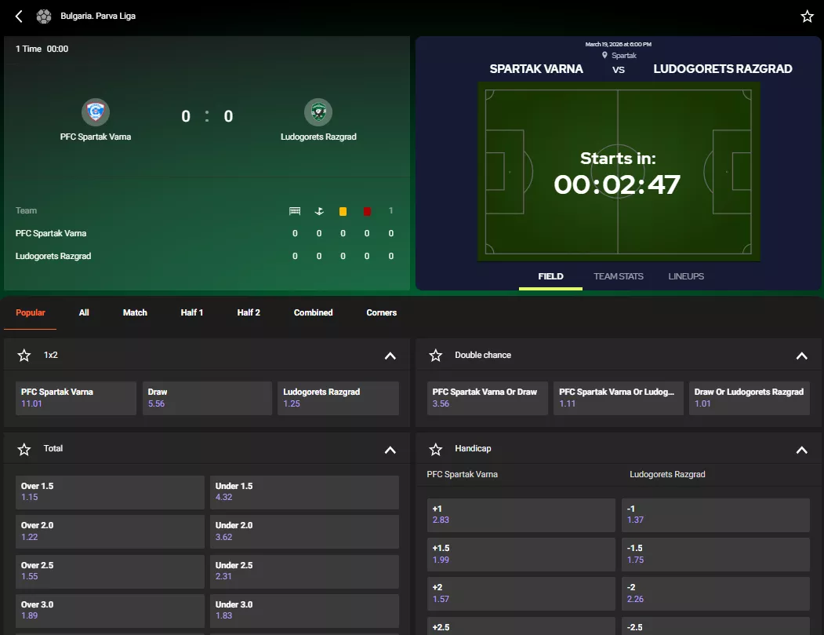Image resolution: width=824 pixels, height=635 pixels.
Task: Choose handicap +1 at 2.83
Action: [x=521, y=515]
